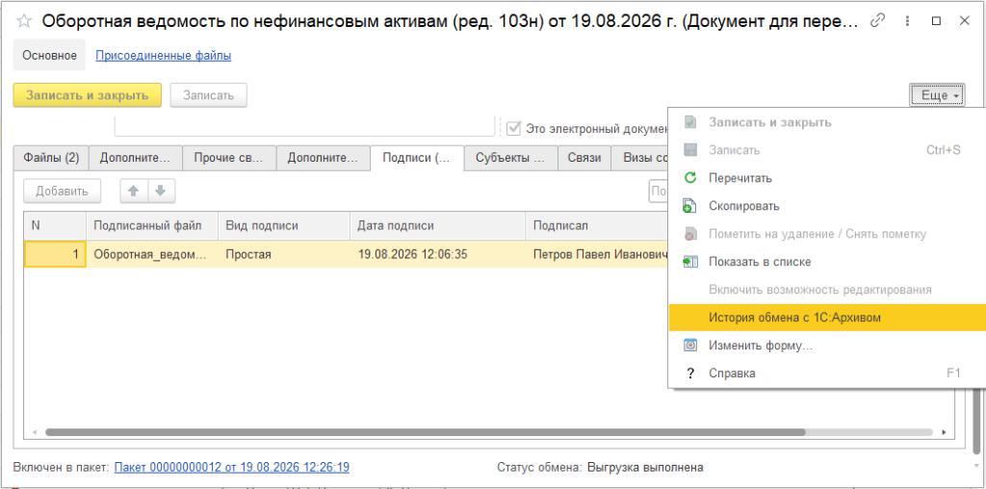Open the Визы со... tab

click(639, 158)
